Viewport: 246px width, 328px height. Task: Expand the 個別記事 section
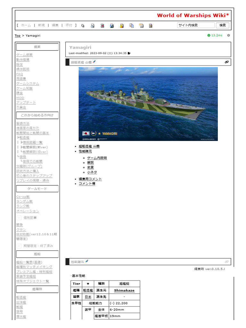pos(19,218)
